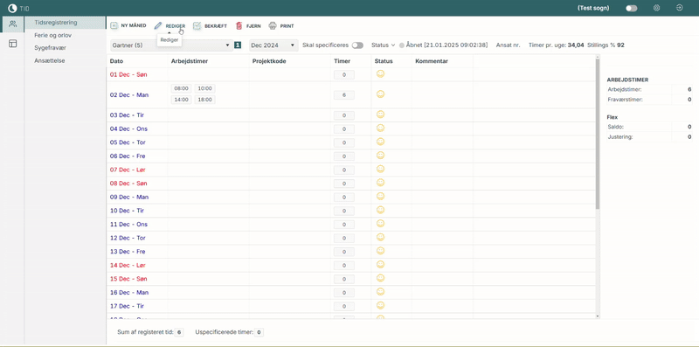
Task: Click the 18:00 time field on 02 Dec
Action: coord(205,100)
